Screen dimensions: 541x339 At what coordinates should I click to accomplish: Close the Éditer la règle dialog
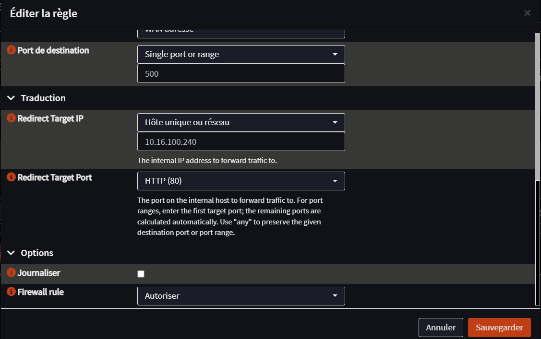[527, 13]
